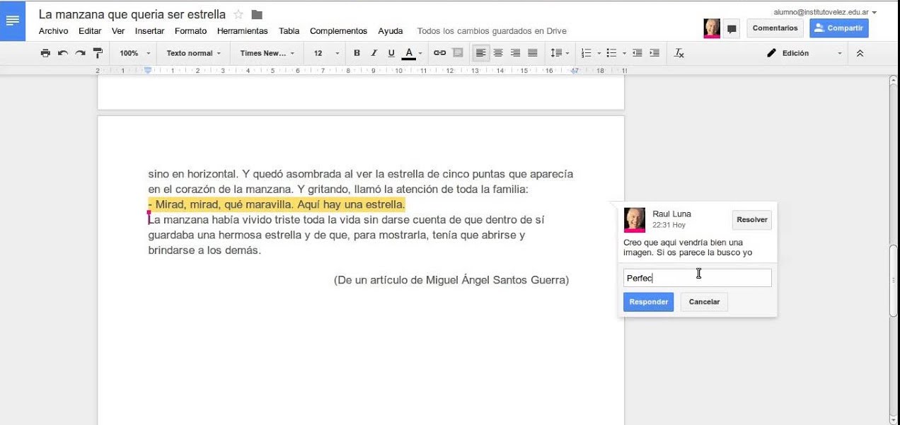Open the Edición mode dropdown
Image resolution: width=900 pixels, height=425 pixels.
click(805, 53)
